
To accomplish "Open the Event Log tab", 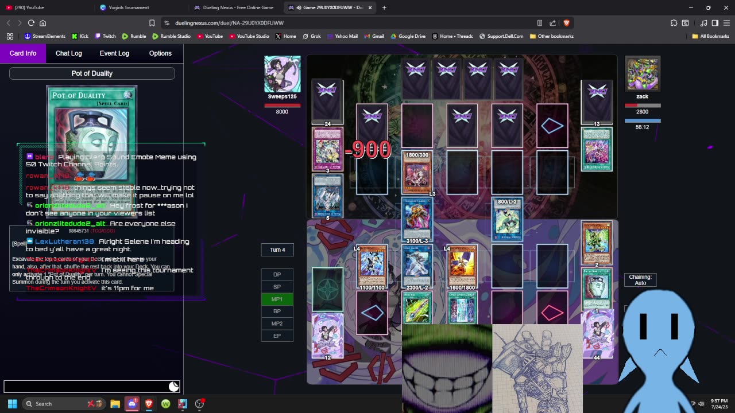I will click(x=114, y=53).
